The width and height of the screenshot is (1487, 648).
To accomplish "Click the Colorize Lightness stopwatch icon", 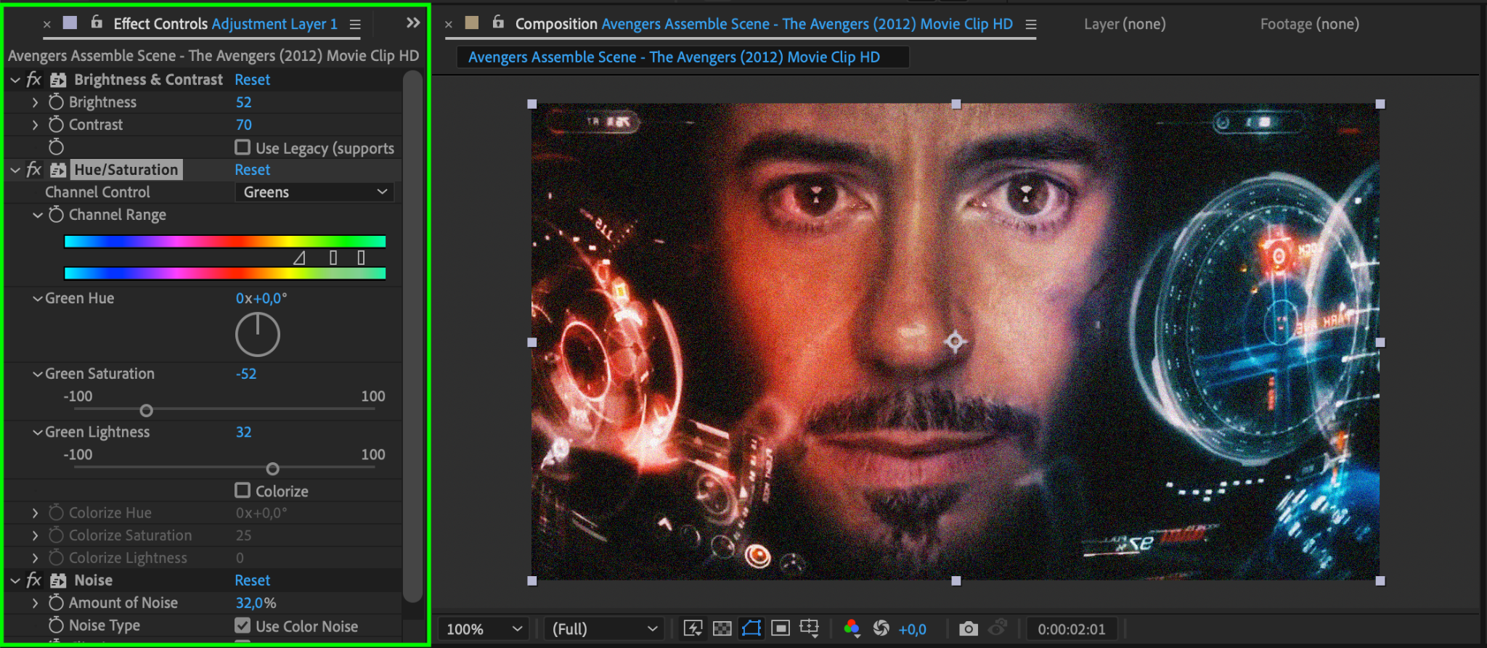I will pos(56,558).
